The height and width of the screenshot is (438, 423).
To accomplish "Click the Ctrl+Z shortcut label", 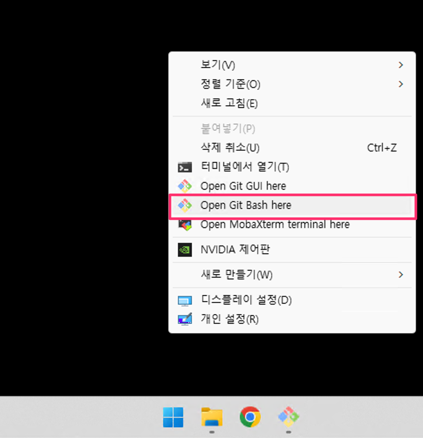I will (382, 148).
